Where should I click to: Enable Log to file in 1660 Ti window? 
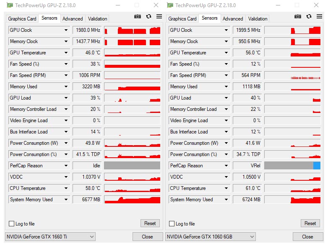tap(11, 224)
